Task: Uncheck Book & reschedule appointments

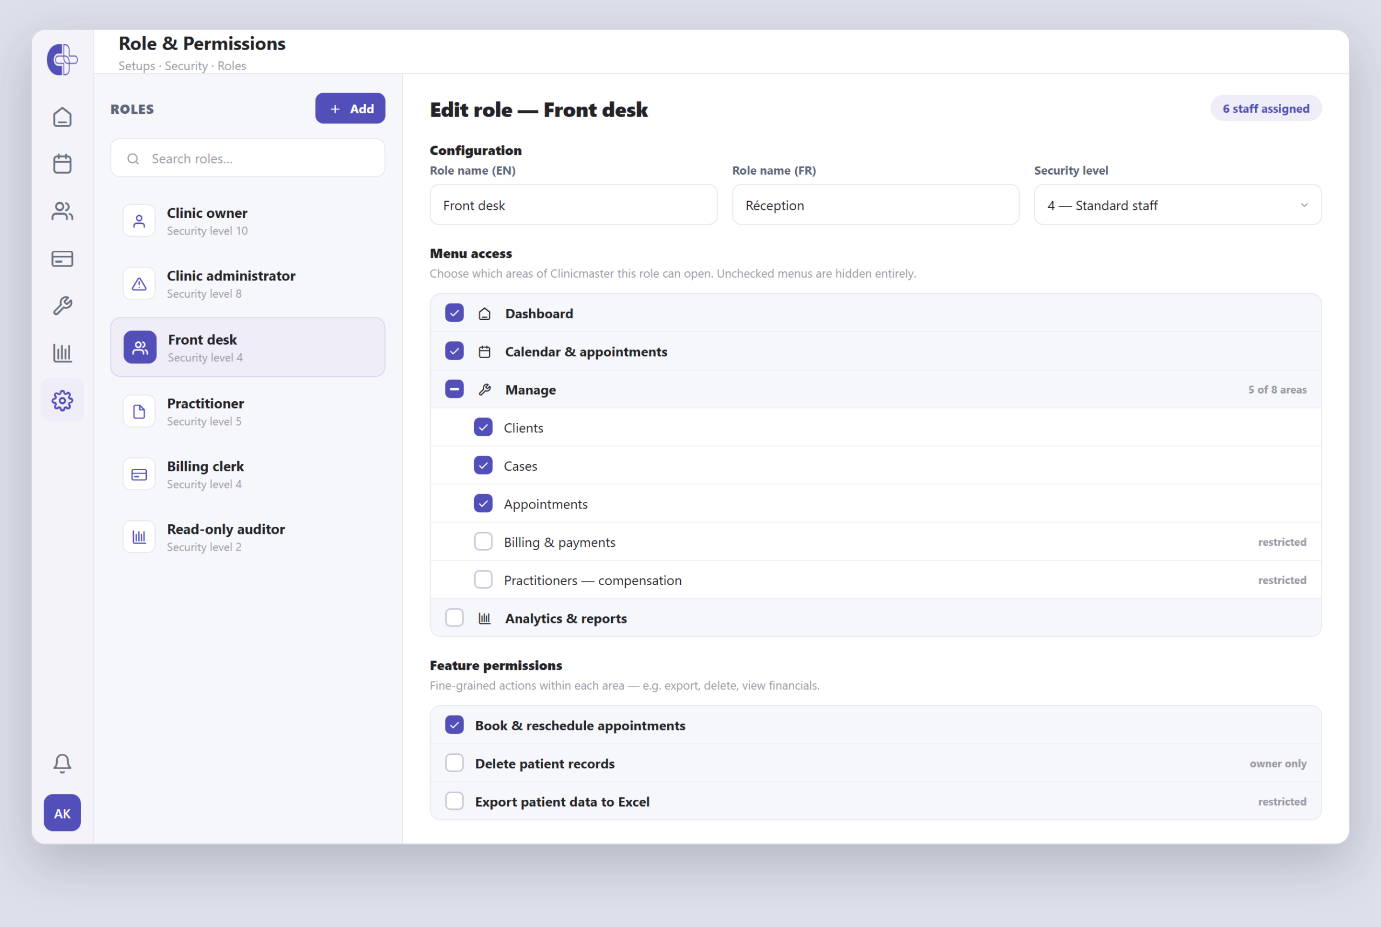Action: (454, 725)
